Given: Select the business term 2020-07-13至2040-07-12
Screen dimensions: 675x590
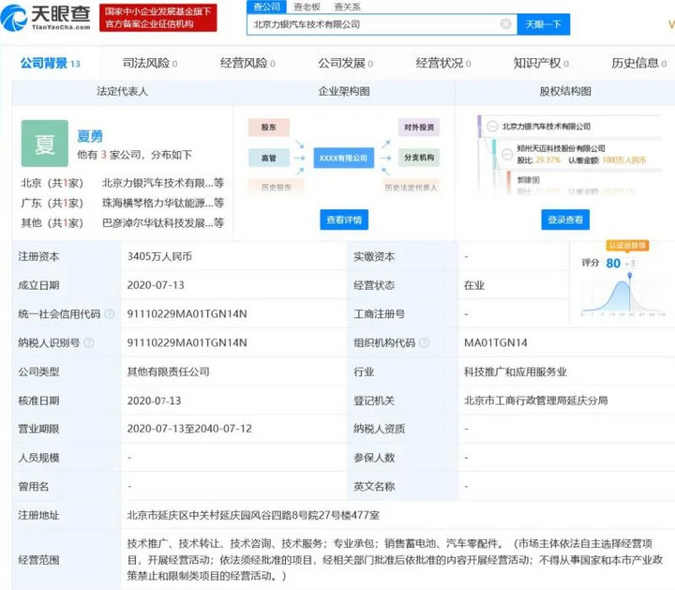Looking at the screenshot, I should pyautogui.click(x=189, y=429).
